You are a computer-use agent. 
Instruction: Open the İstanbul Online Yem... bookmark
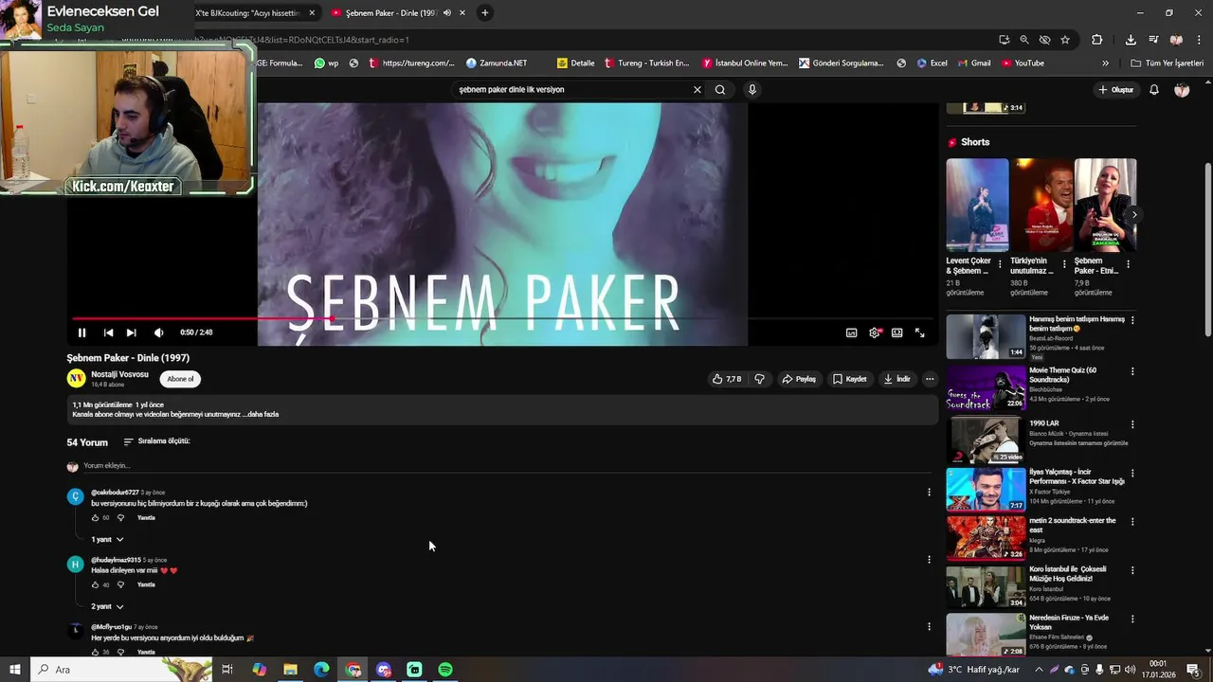coord(745,63)
